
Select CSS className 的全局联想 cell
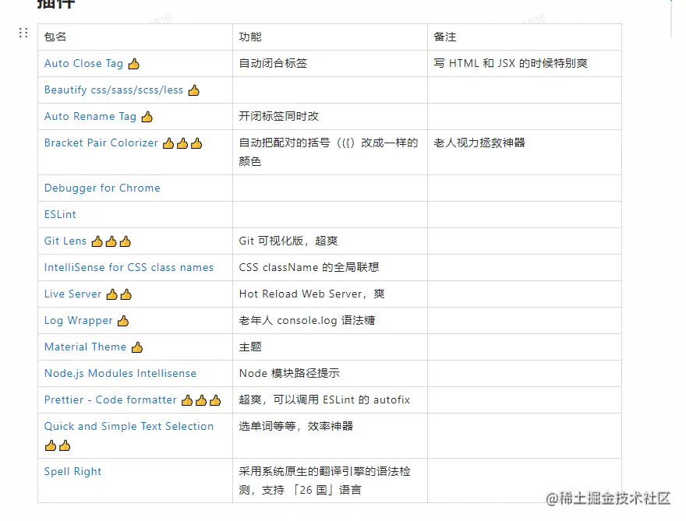[x=330, y=267]
